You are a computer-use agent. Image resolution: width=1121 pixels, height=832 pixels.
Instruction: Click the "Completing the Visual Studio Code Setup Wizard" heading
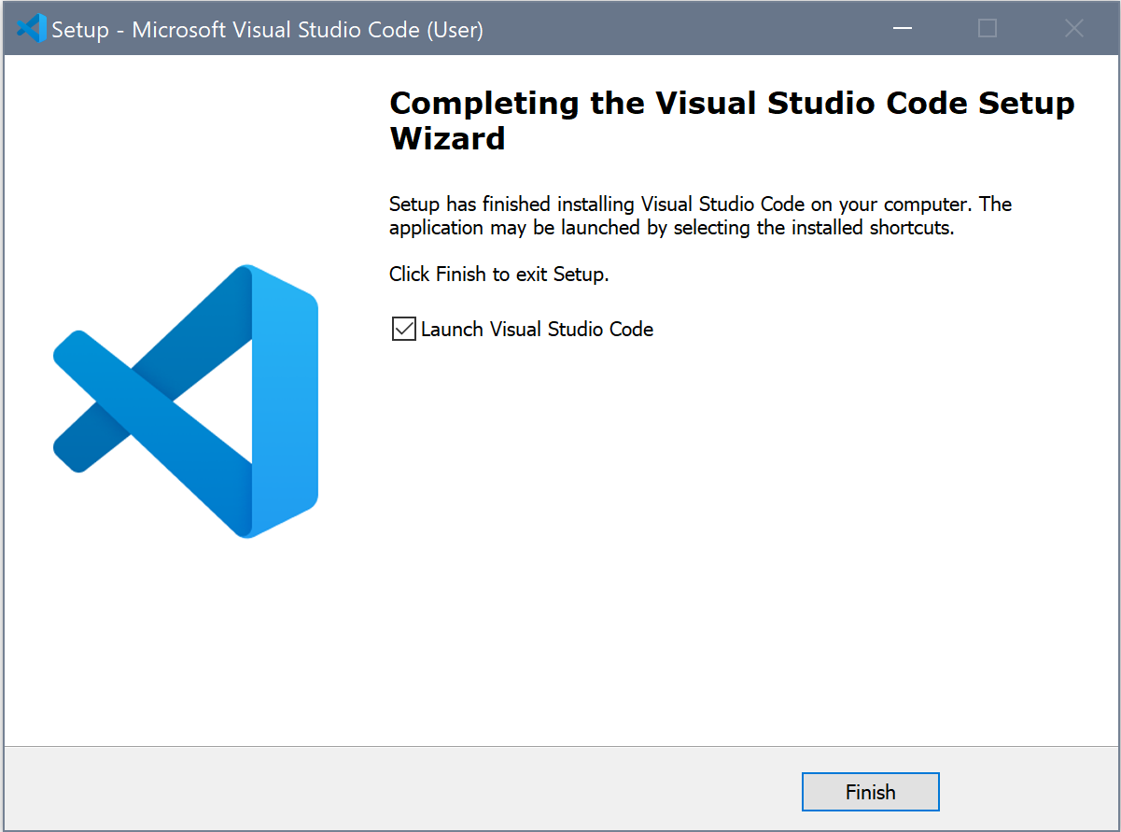(x=732, y=120)
